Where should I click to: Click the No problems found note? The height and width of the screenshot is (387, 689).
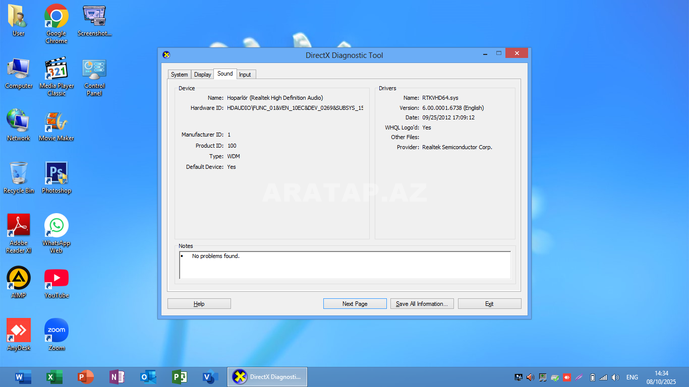click(216, 256)
